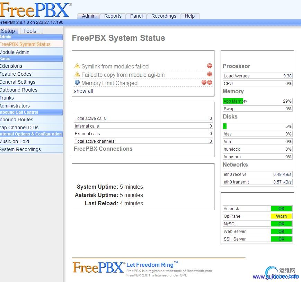Click the FreePBX logo in the header
The width and height of the screenshot is (301, 282).
tap(36, 10)
